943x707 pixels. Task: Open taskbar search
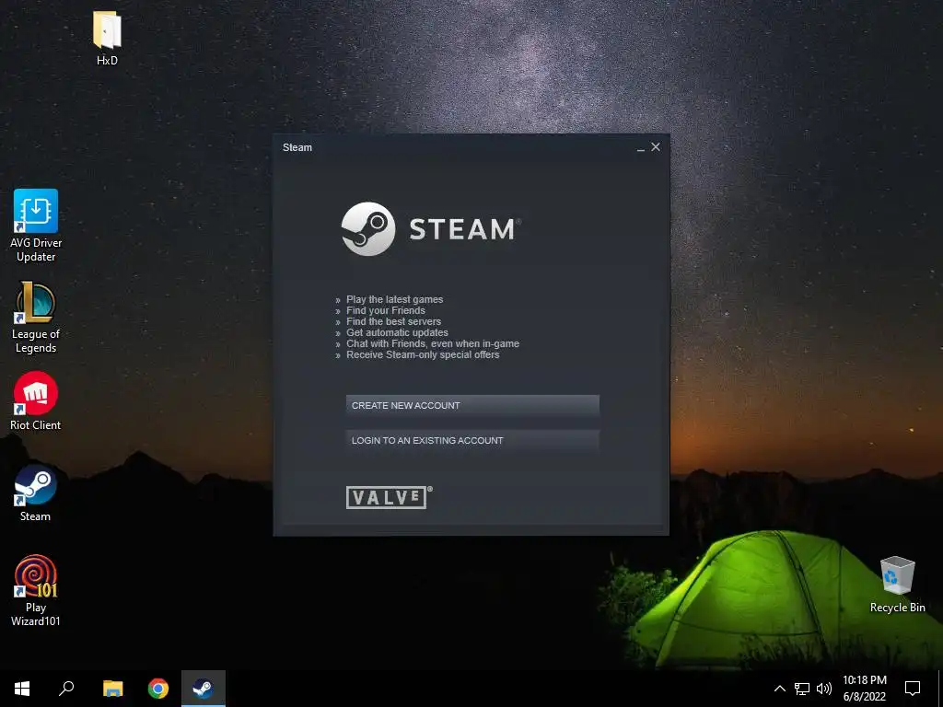(x=66, y=689)
